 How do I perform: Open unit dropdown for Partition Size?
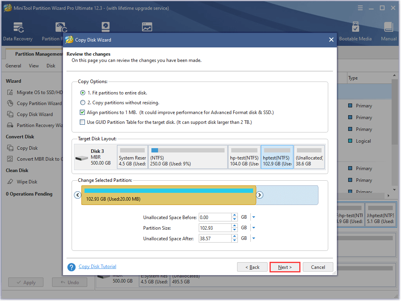click(254, 228)
